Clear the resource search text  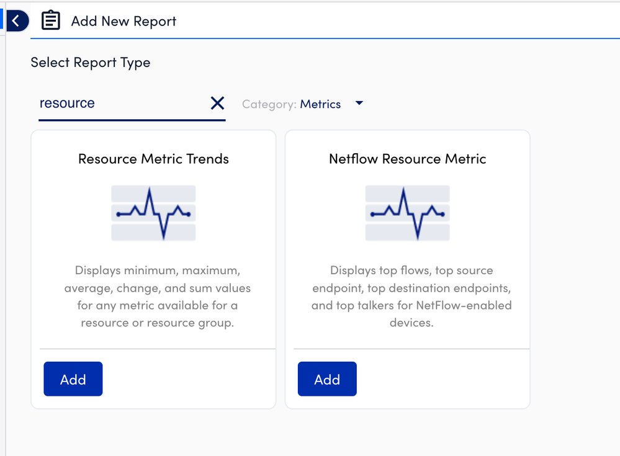[x=217, y=103]
